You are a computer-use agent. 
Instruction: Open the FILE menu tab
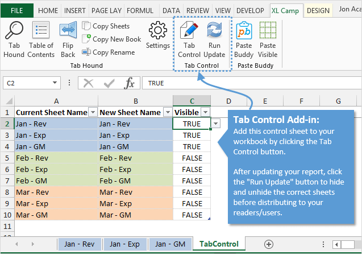point(18,10)
